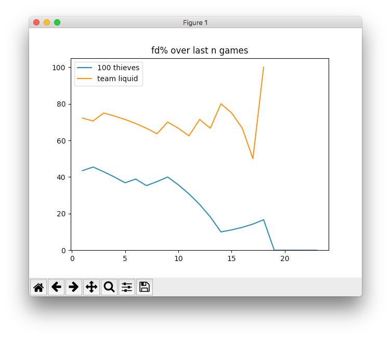Activate the Pan axes cross-arrow tool
The width and height of the screenshot is (391, 338).
(x=92, y=287)
